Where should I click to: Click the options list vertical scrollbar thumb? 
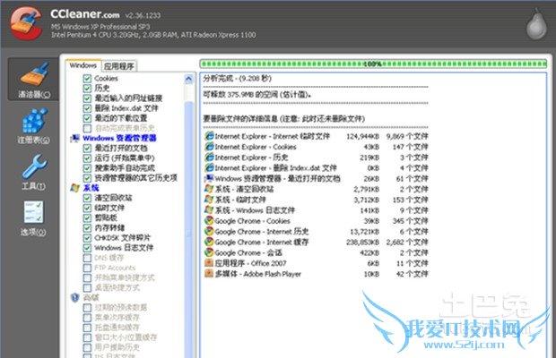[x=189, y=230]
